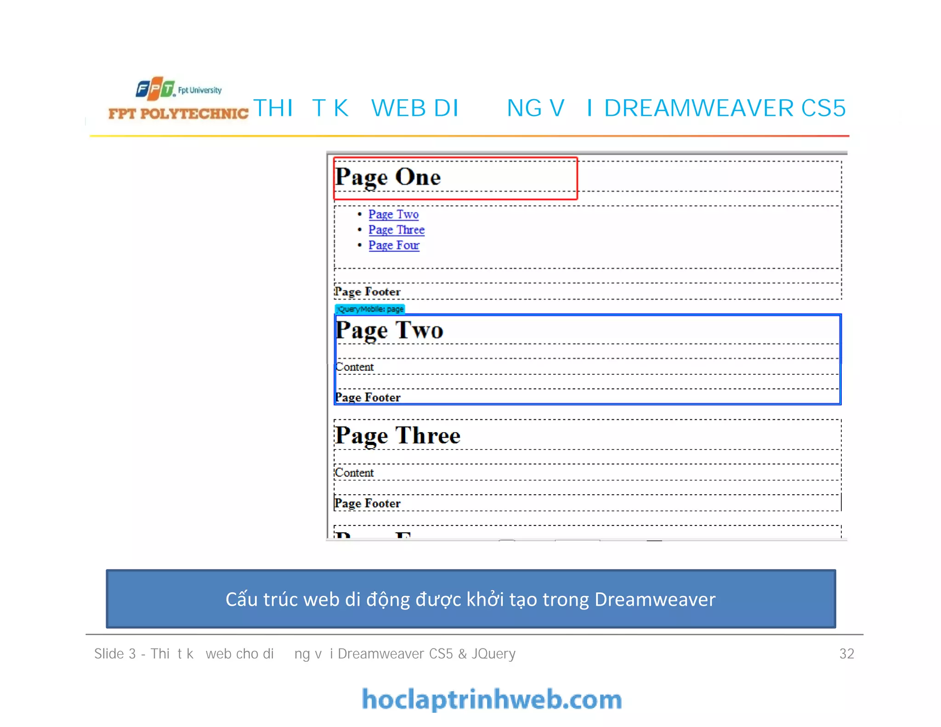Select the Page Two heading

click(x=389, y=330)
